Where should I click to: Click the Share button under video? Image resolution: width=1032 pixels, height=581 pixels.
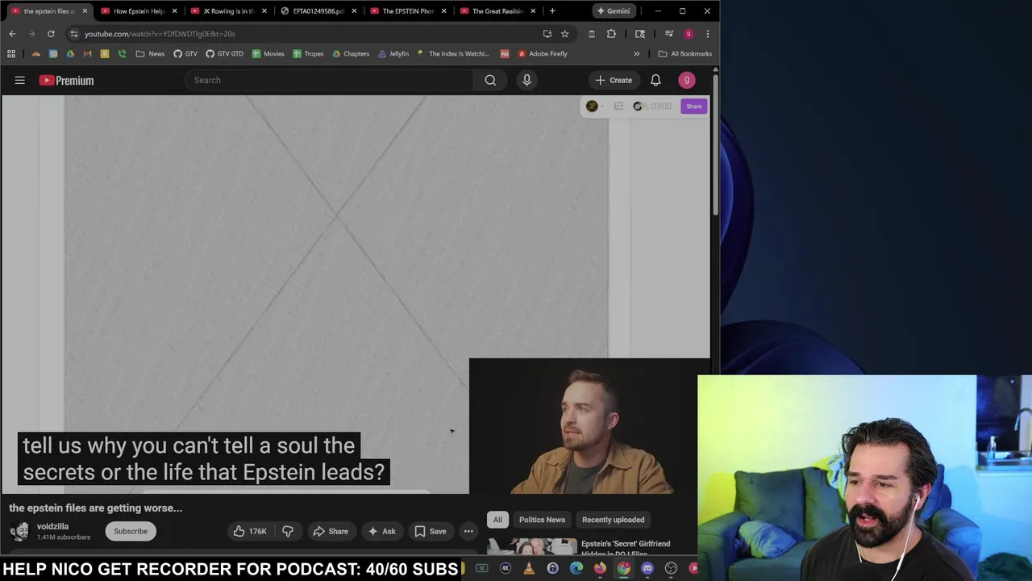point(331,531)
